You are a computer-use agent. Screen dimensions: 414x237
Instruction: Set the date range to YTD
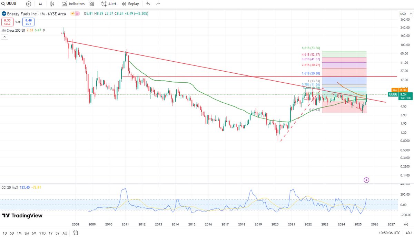click(43, 233)
